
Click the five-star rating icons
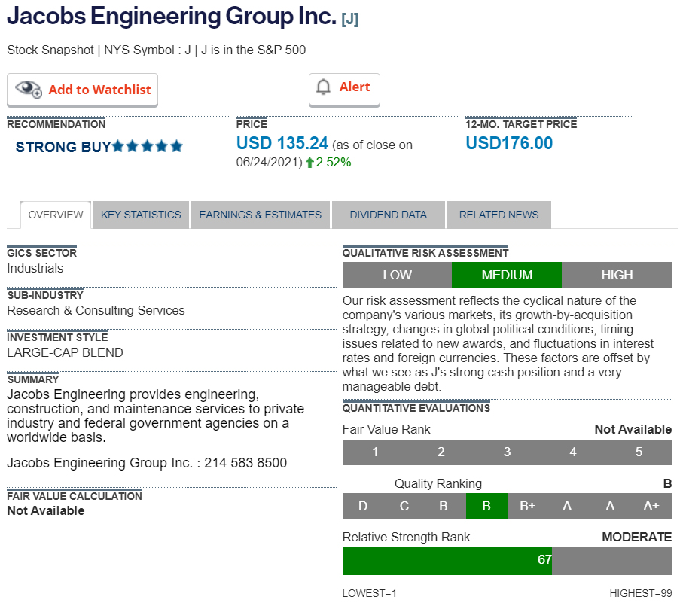pos(148,146)
